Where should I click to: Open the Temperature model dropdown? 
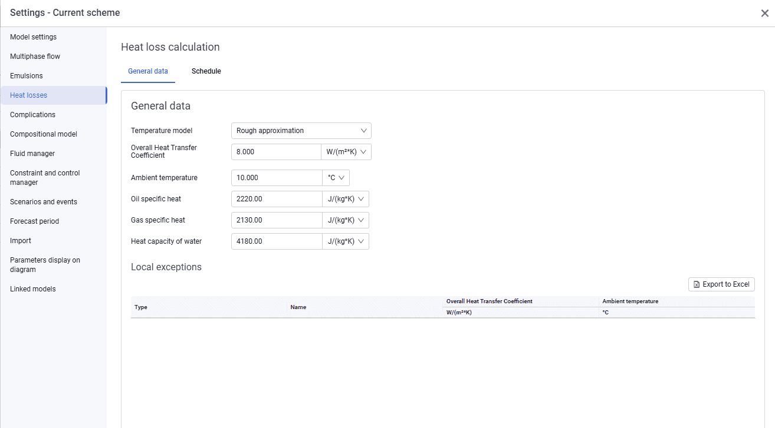tap(301, 131)
